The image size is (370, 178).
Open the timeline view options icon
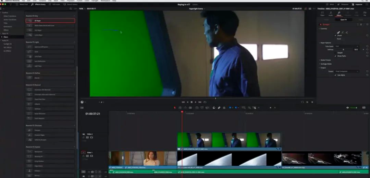point(82,108)
